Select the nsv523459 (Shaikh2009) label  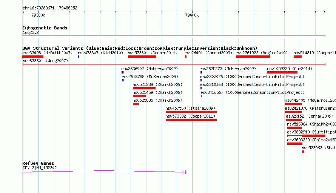coord(157,92)
